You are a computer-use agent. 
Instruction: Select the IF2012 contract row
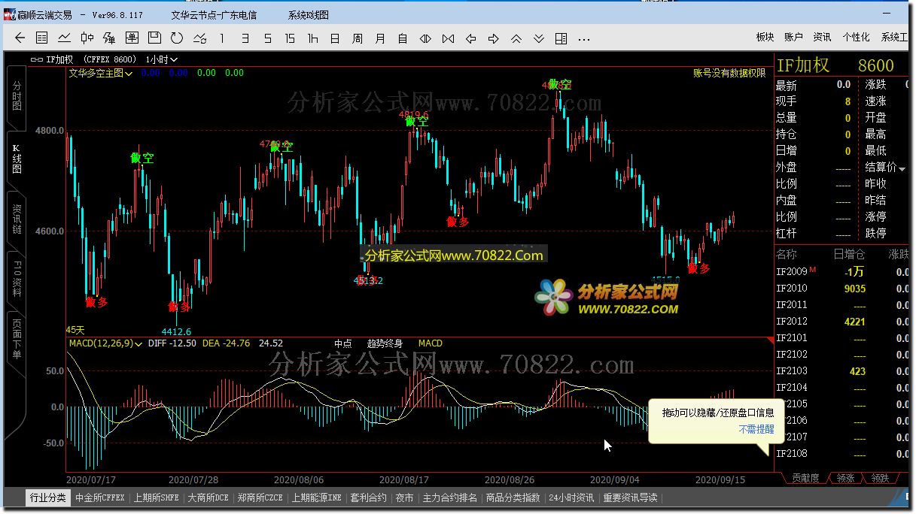click(x=844, y=322)
